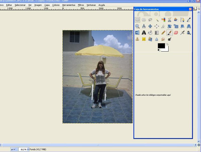
Task: Open the Colores menu
Action: (56, 5)
